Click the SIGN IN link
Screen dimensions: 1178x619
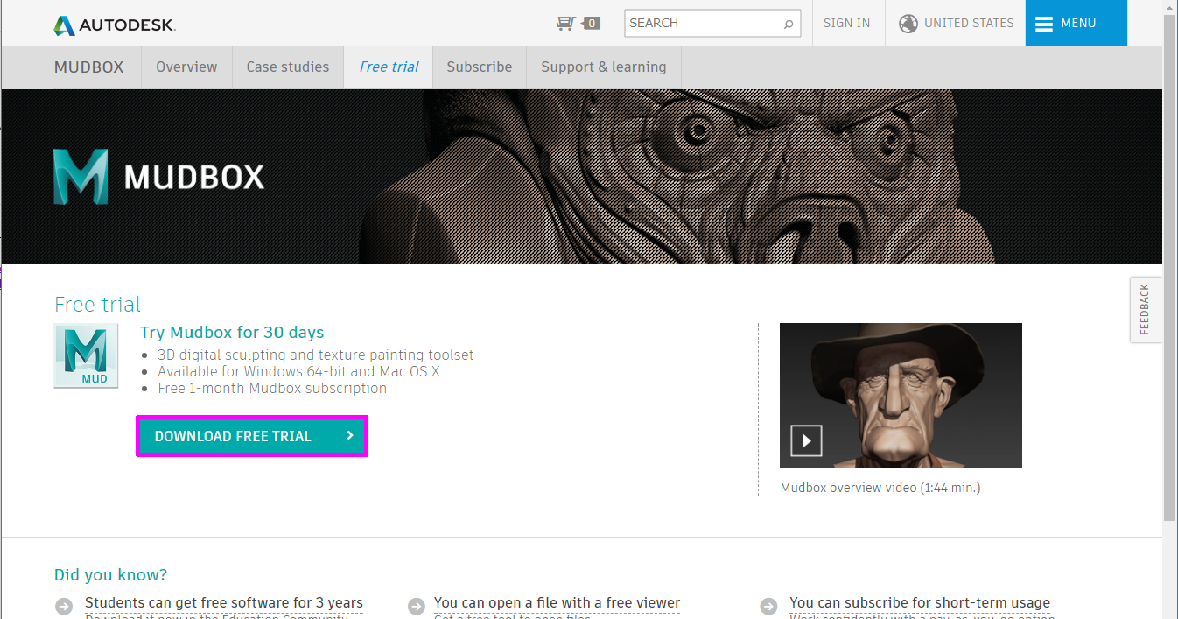pos(847,24)
